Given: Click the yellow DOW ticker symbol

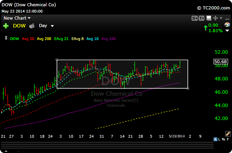Looking at the screenshot, I should pos(19,26).
